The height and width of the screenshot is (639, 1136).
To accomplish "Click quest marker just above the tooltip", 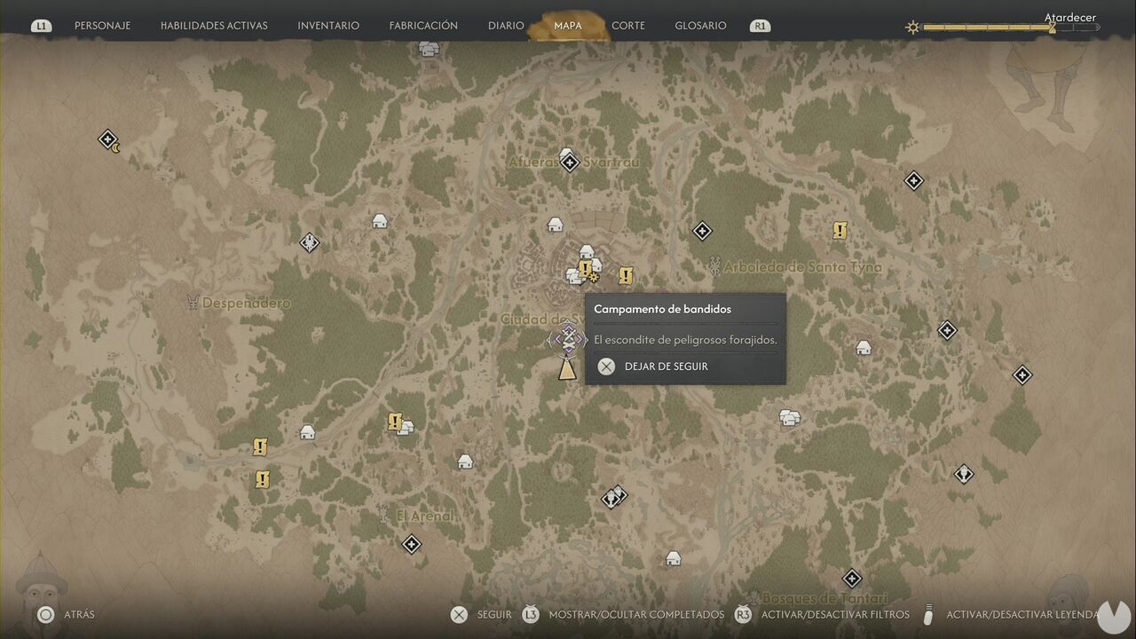I will 626,276.
